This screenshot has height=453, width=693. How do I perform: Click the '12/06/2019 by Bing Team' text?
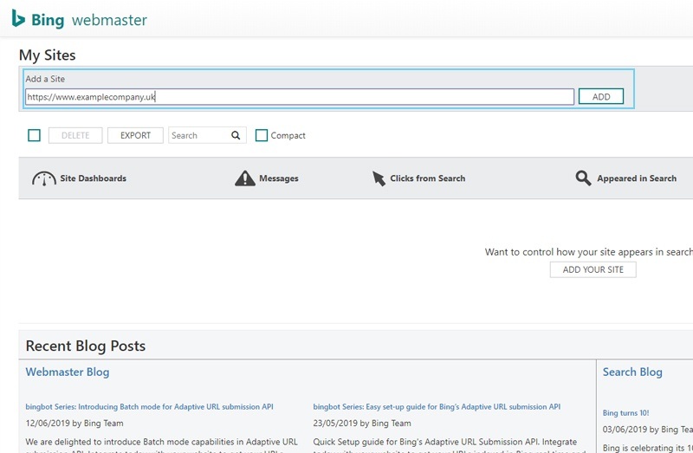click(74, 423)
